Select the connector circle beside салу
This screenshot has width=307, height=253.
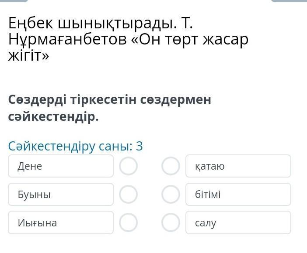pos(171,222)
